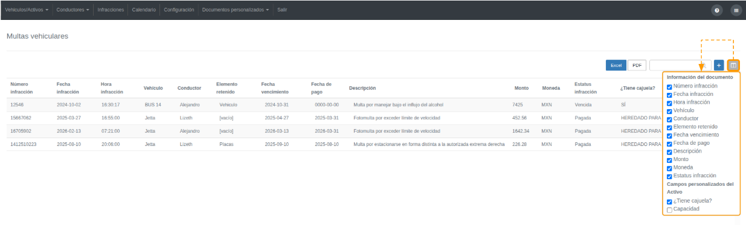Image resolution: width=746 pixels, height=225 pixels.
Task: Click time cell 16:55:00
Action: click(111, 118)
